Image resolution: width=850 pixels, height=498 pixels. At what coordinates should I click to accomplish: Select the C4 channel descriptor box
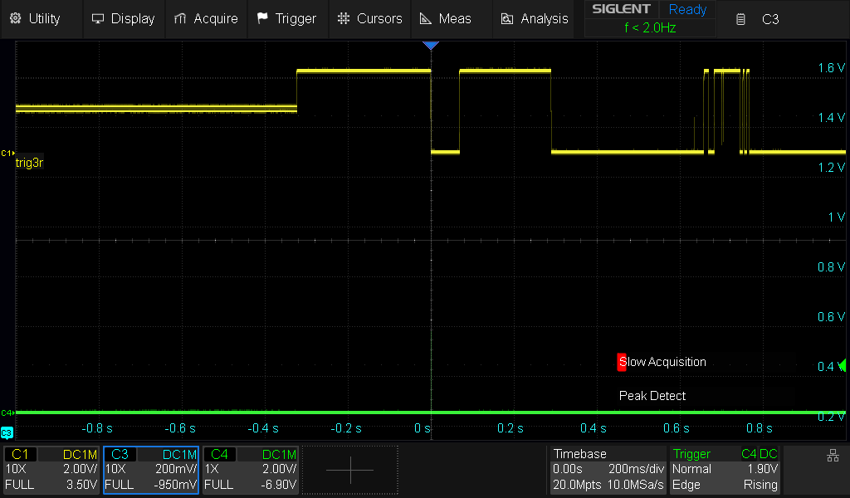(251, 470)
